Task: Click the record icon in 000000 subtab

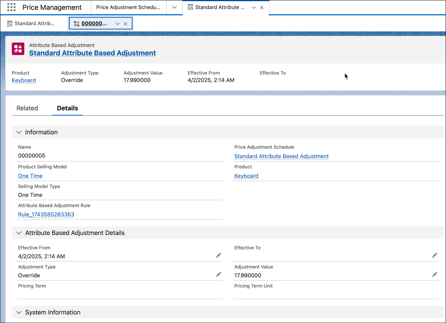Action: 77,24
